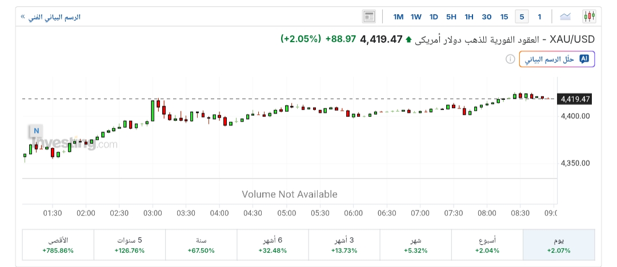617x267 pixels.
Task: Select the 30 minute interval
Action: (487, 17)
